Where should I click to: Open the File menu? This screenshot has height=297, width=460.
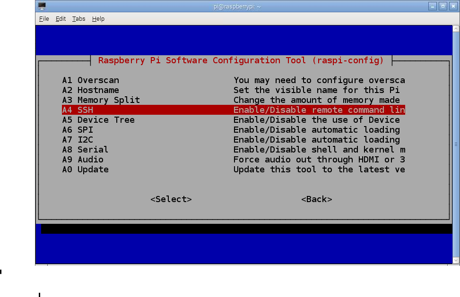(44, 19)
